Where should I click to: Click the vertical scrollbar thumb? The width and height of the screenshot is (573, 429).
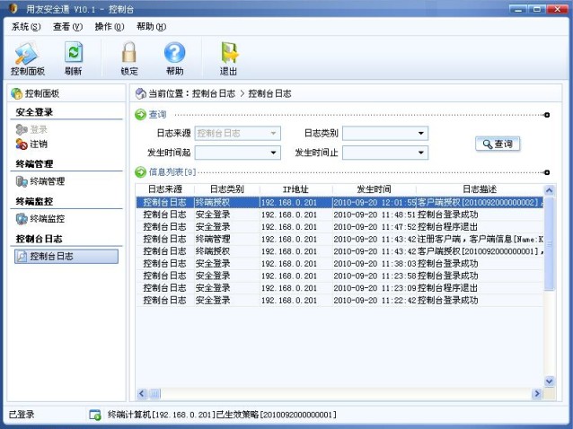pos(549,243)
